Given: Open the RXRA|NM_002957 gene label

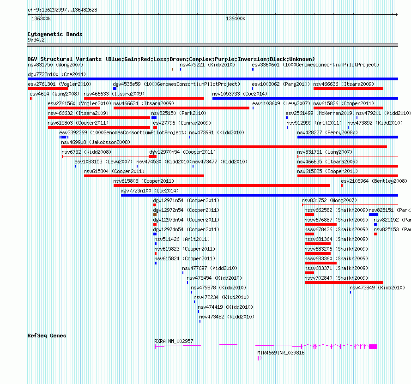Looking at the screenshot, I should pyautogui.click(x=174, y=341).
